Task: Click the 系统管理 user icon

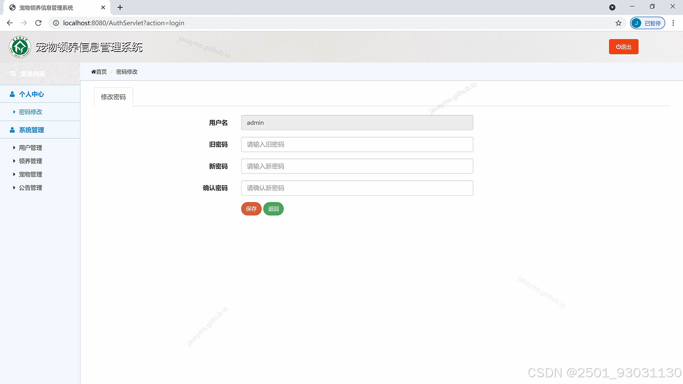Action: tap(12, 130)
